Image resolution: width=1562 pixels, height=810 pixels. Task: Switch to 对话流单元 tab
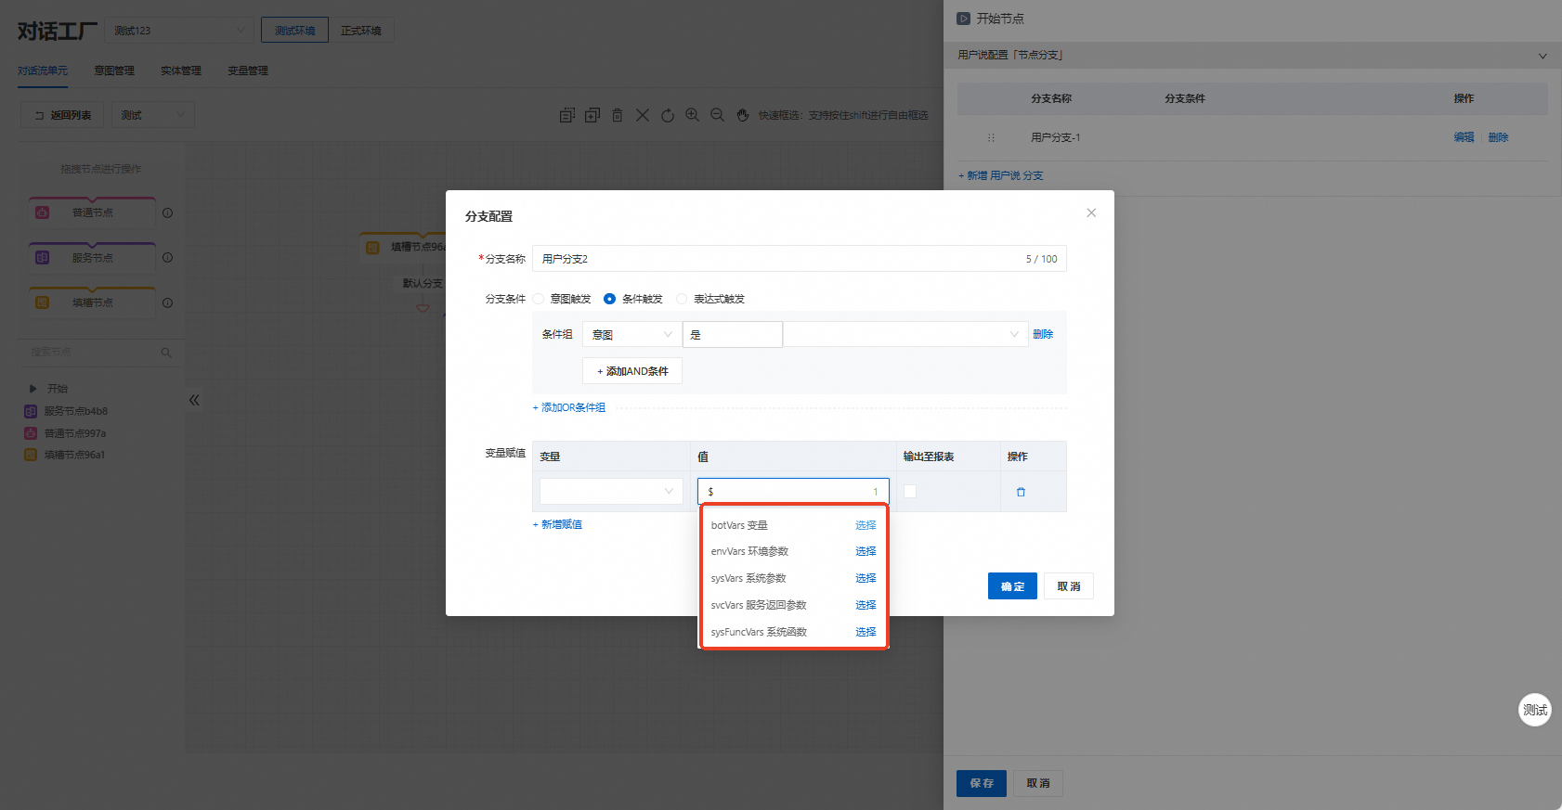(x=43, y=71)
